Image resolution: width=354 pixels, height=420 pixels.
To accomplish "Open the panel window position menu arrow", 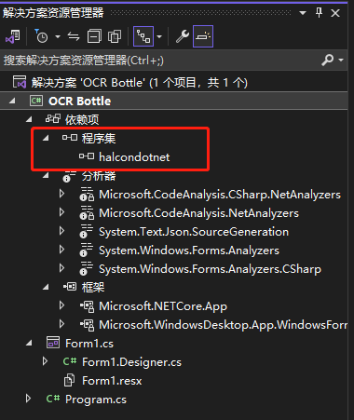I will [x=303, y=13].
